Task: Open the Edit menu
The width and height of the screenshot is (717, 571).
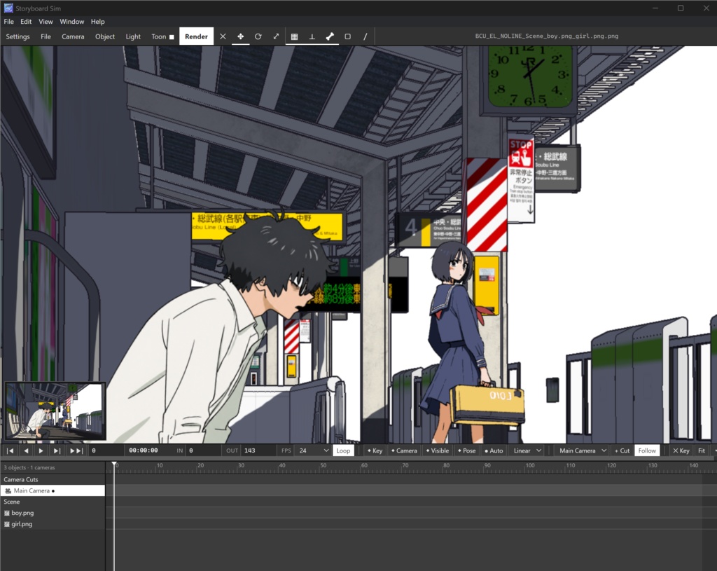Action: click(x=26, y=22)
